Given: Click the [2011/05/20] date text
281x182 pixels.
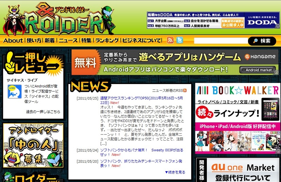Looking at the screenshot, I should 87,161.
